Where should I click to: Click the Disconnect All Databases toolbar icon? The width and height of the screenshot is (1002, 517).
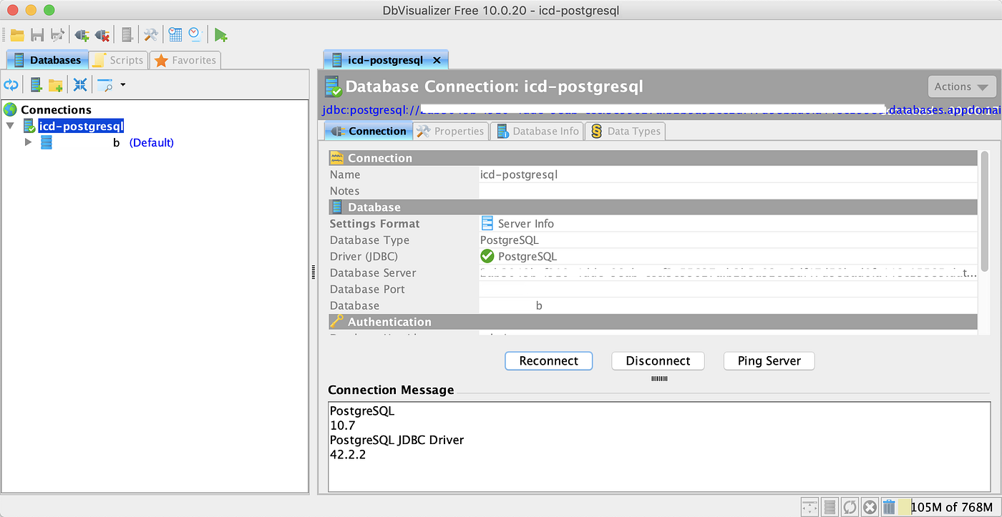point(102,34)
